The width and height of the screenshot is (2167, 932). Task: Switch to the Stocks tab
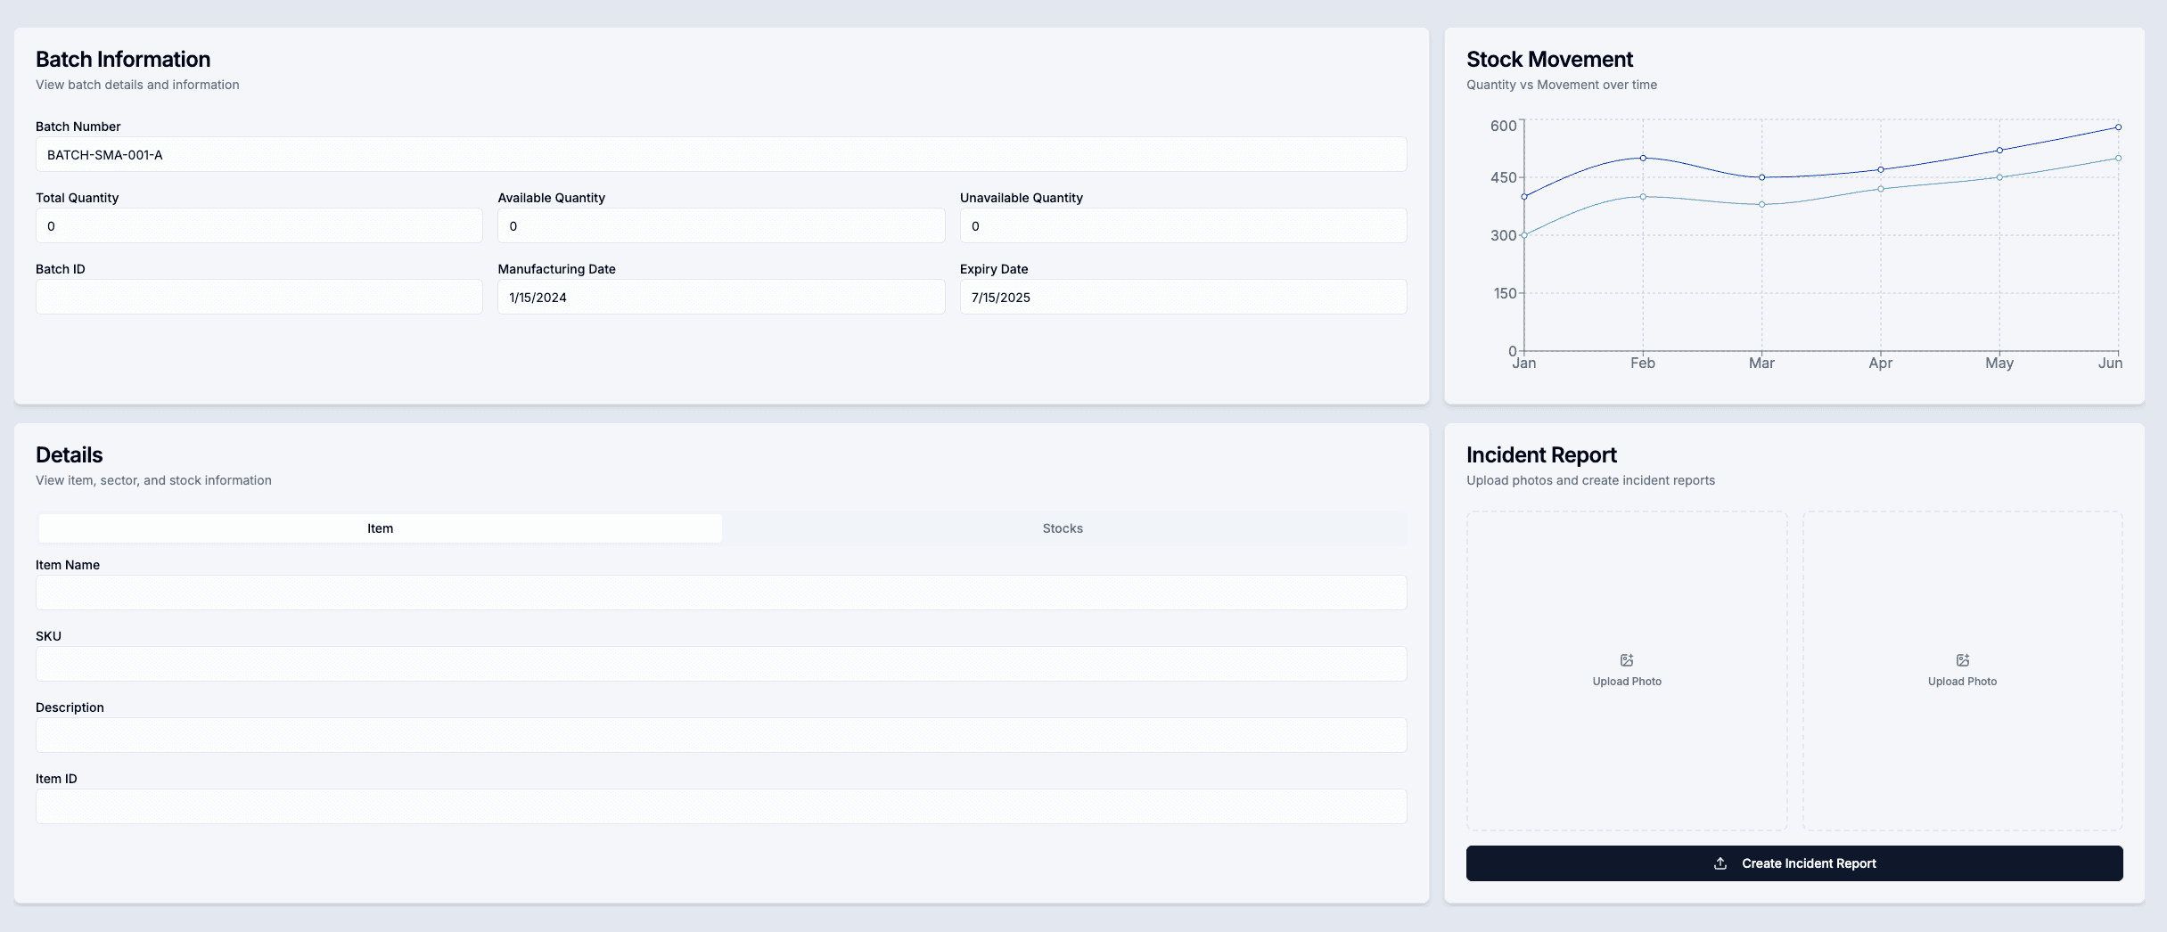(x=1062, y=527)
